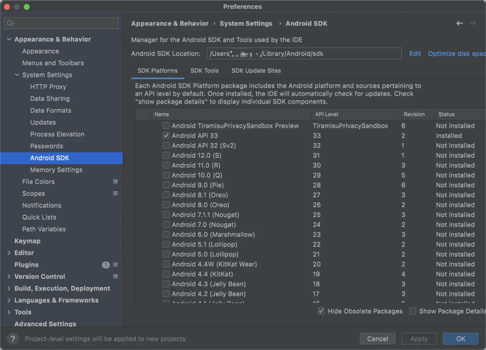Sort table by Status column header
486x350 pixels.
point(460,114)
